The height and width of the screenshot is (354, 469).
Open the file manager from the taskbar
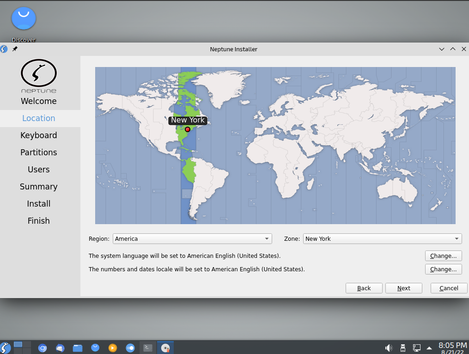pos(78,348)
